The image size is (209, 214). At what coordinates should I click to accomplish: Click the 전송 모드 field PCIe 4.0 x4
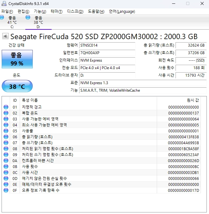pyautogui.click(x=107, y=68)
